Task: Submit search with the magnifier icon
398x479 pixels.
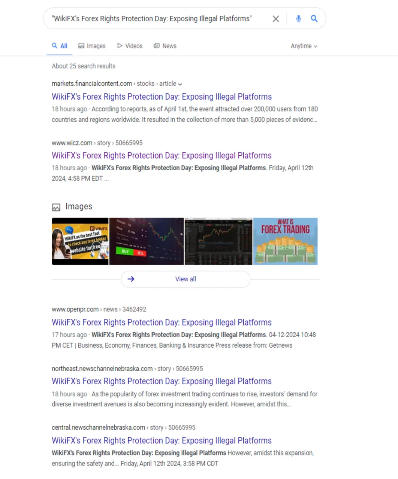Action: pos(314,18)
